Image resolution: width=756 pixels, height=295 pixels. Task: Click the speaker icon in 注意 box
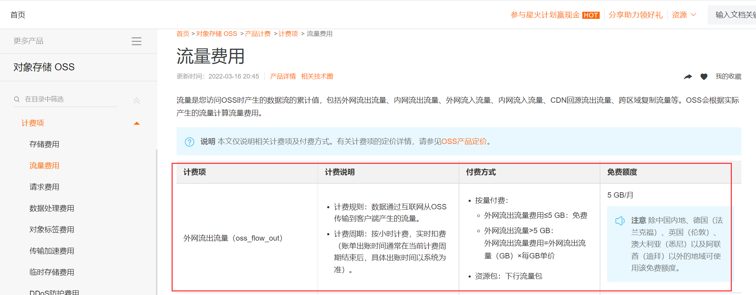pos(620,221)
